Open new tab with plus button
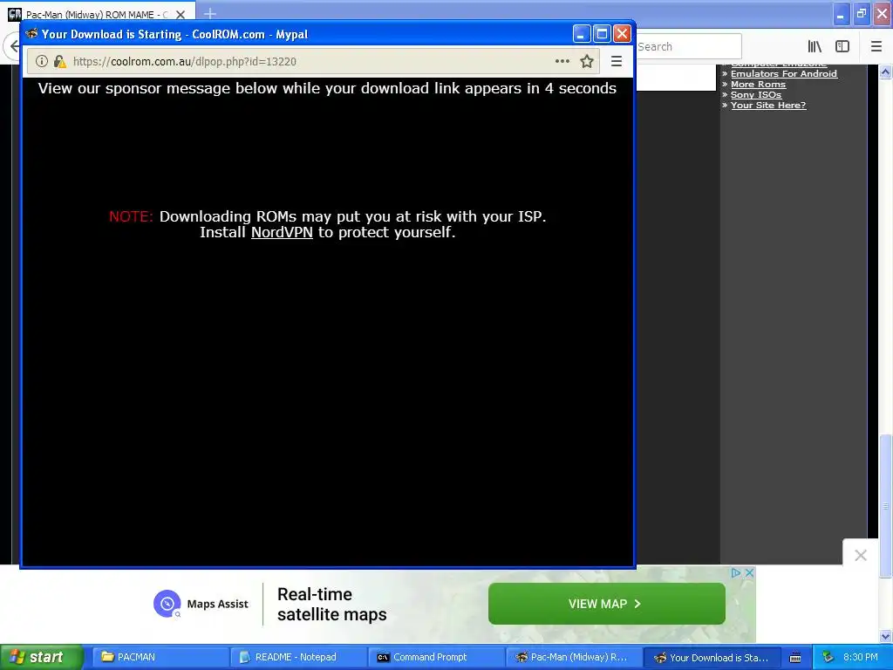 209,13
